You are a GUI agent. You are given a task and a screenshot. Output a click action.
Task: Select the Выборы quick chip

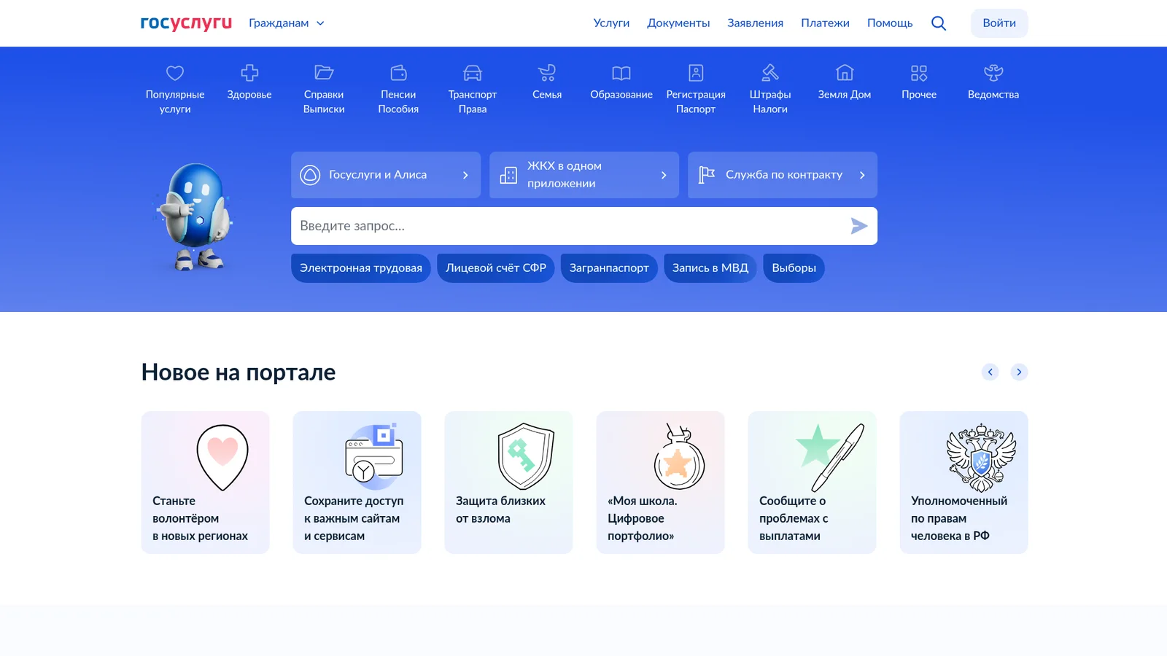click(x=794, y=268)
